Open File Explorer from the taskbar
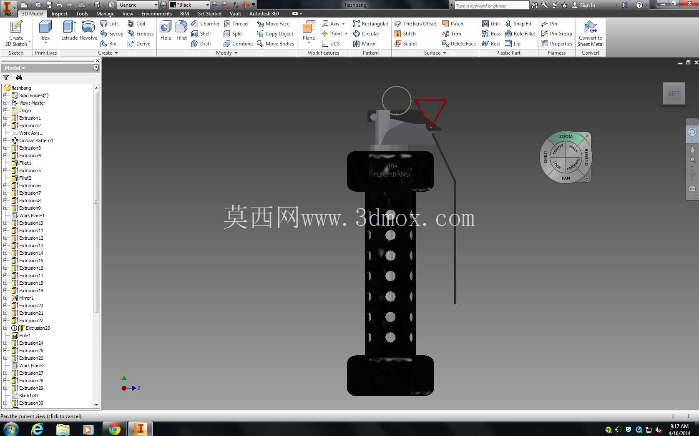Screen dimensions: 699x436 (63, 429)
